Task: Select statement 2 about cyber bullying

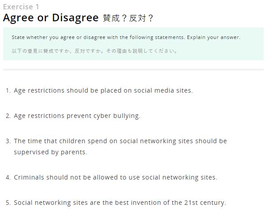Action: [x=77, y=116]
